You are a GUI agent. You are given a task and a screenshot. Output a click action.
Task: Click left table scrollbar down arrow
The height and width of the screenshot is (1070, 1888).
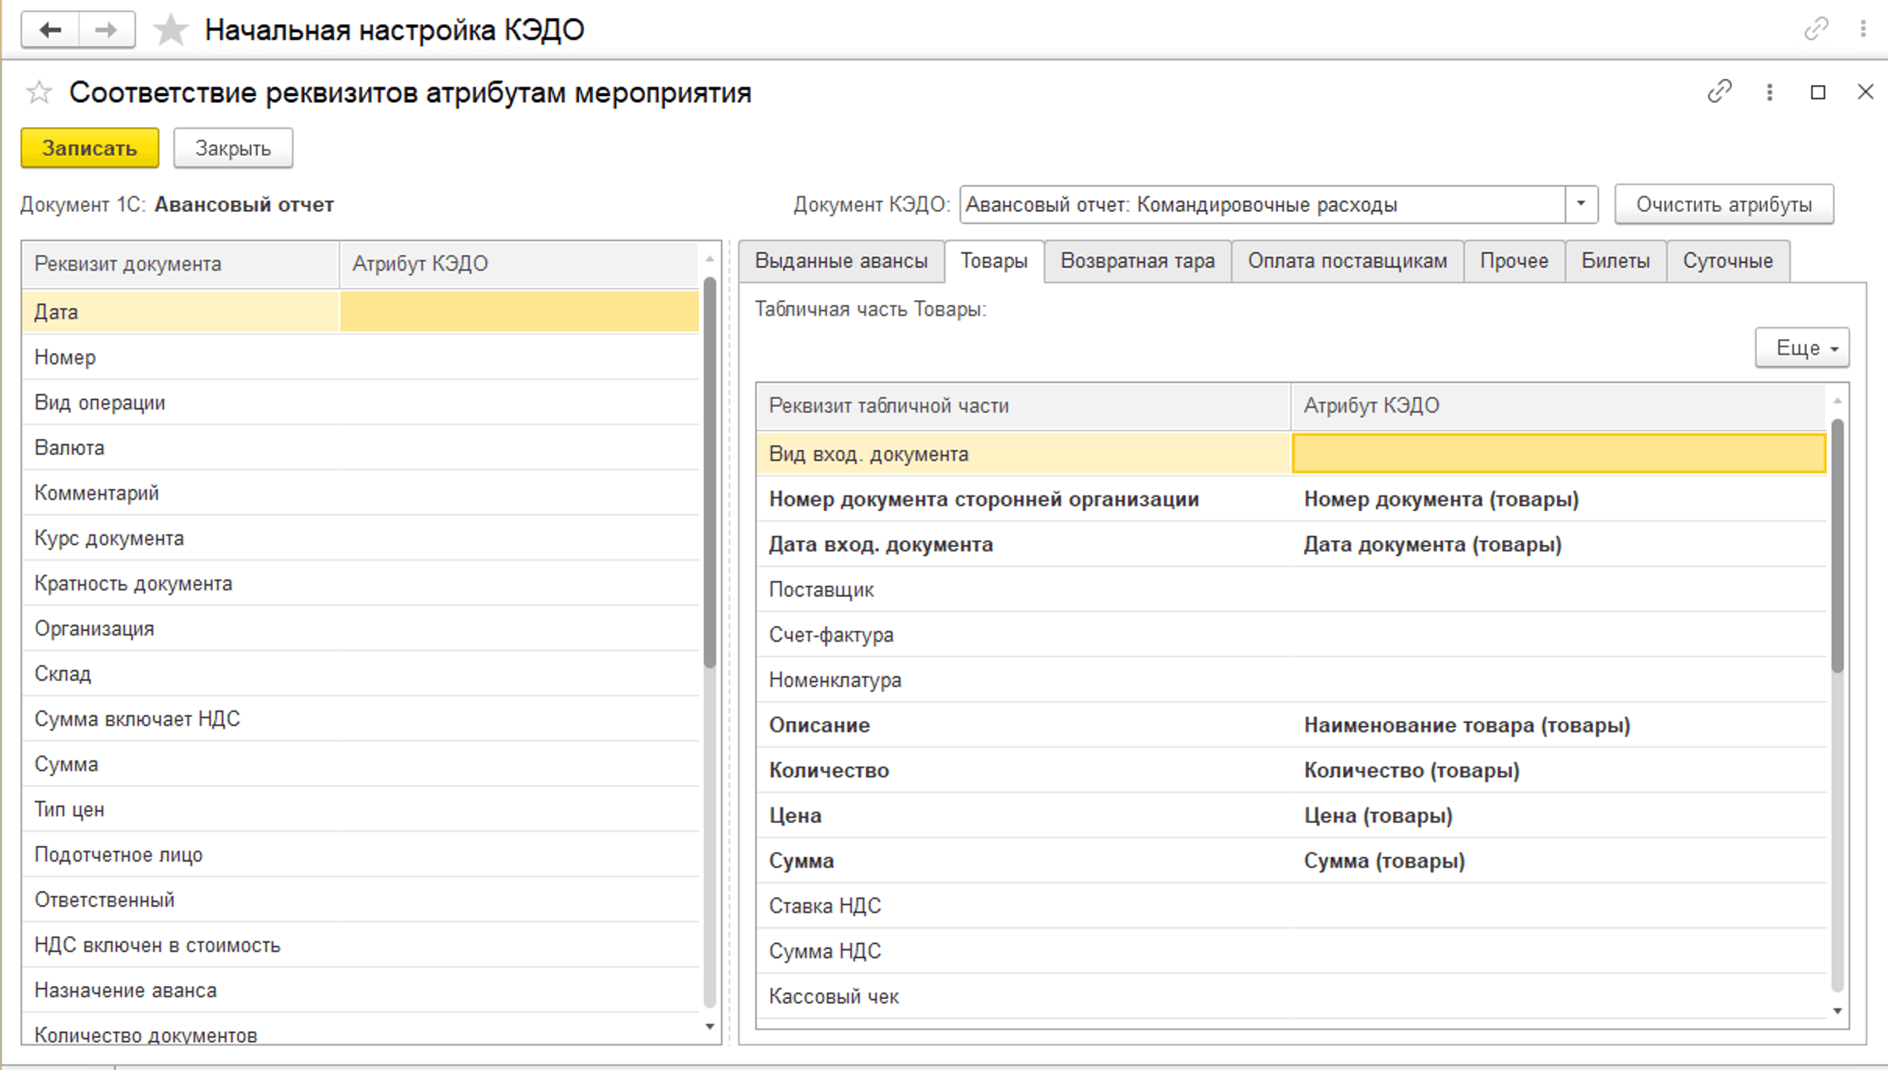click(x=709, y=1027)
